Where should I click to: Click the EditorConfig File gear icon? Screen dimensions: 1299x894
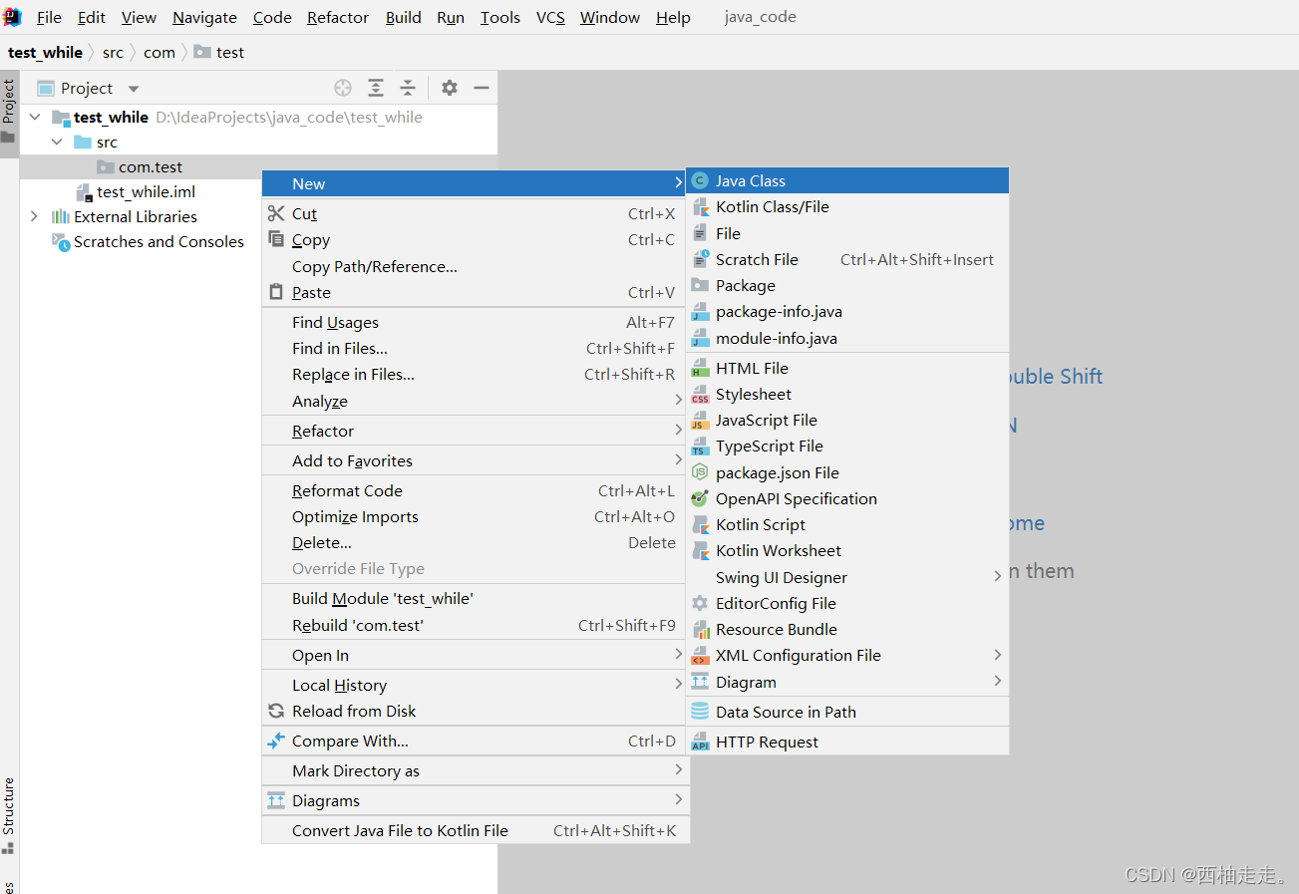click(700, 603)
